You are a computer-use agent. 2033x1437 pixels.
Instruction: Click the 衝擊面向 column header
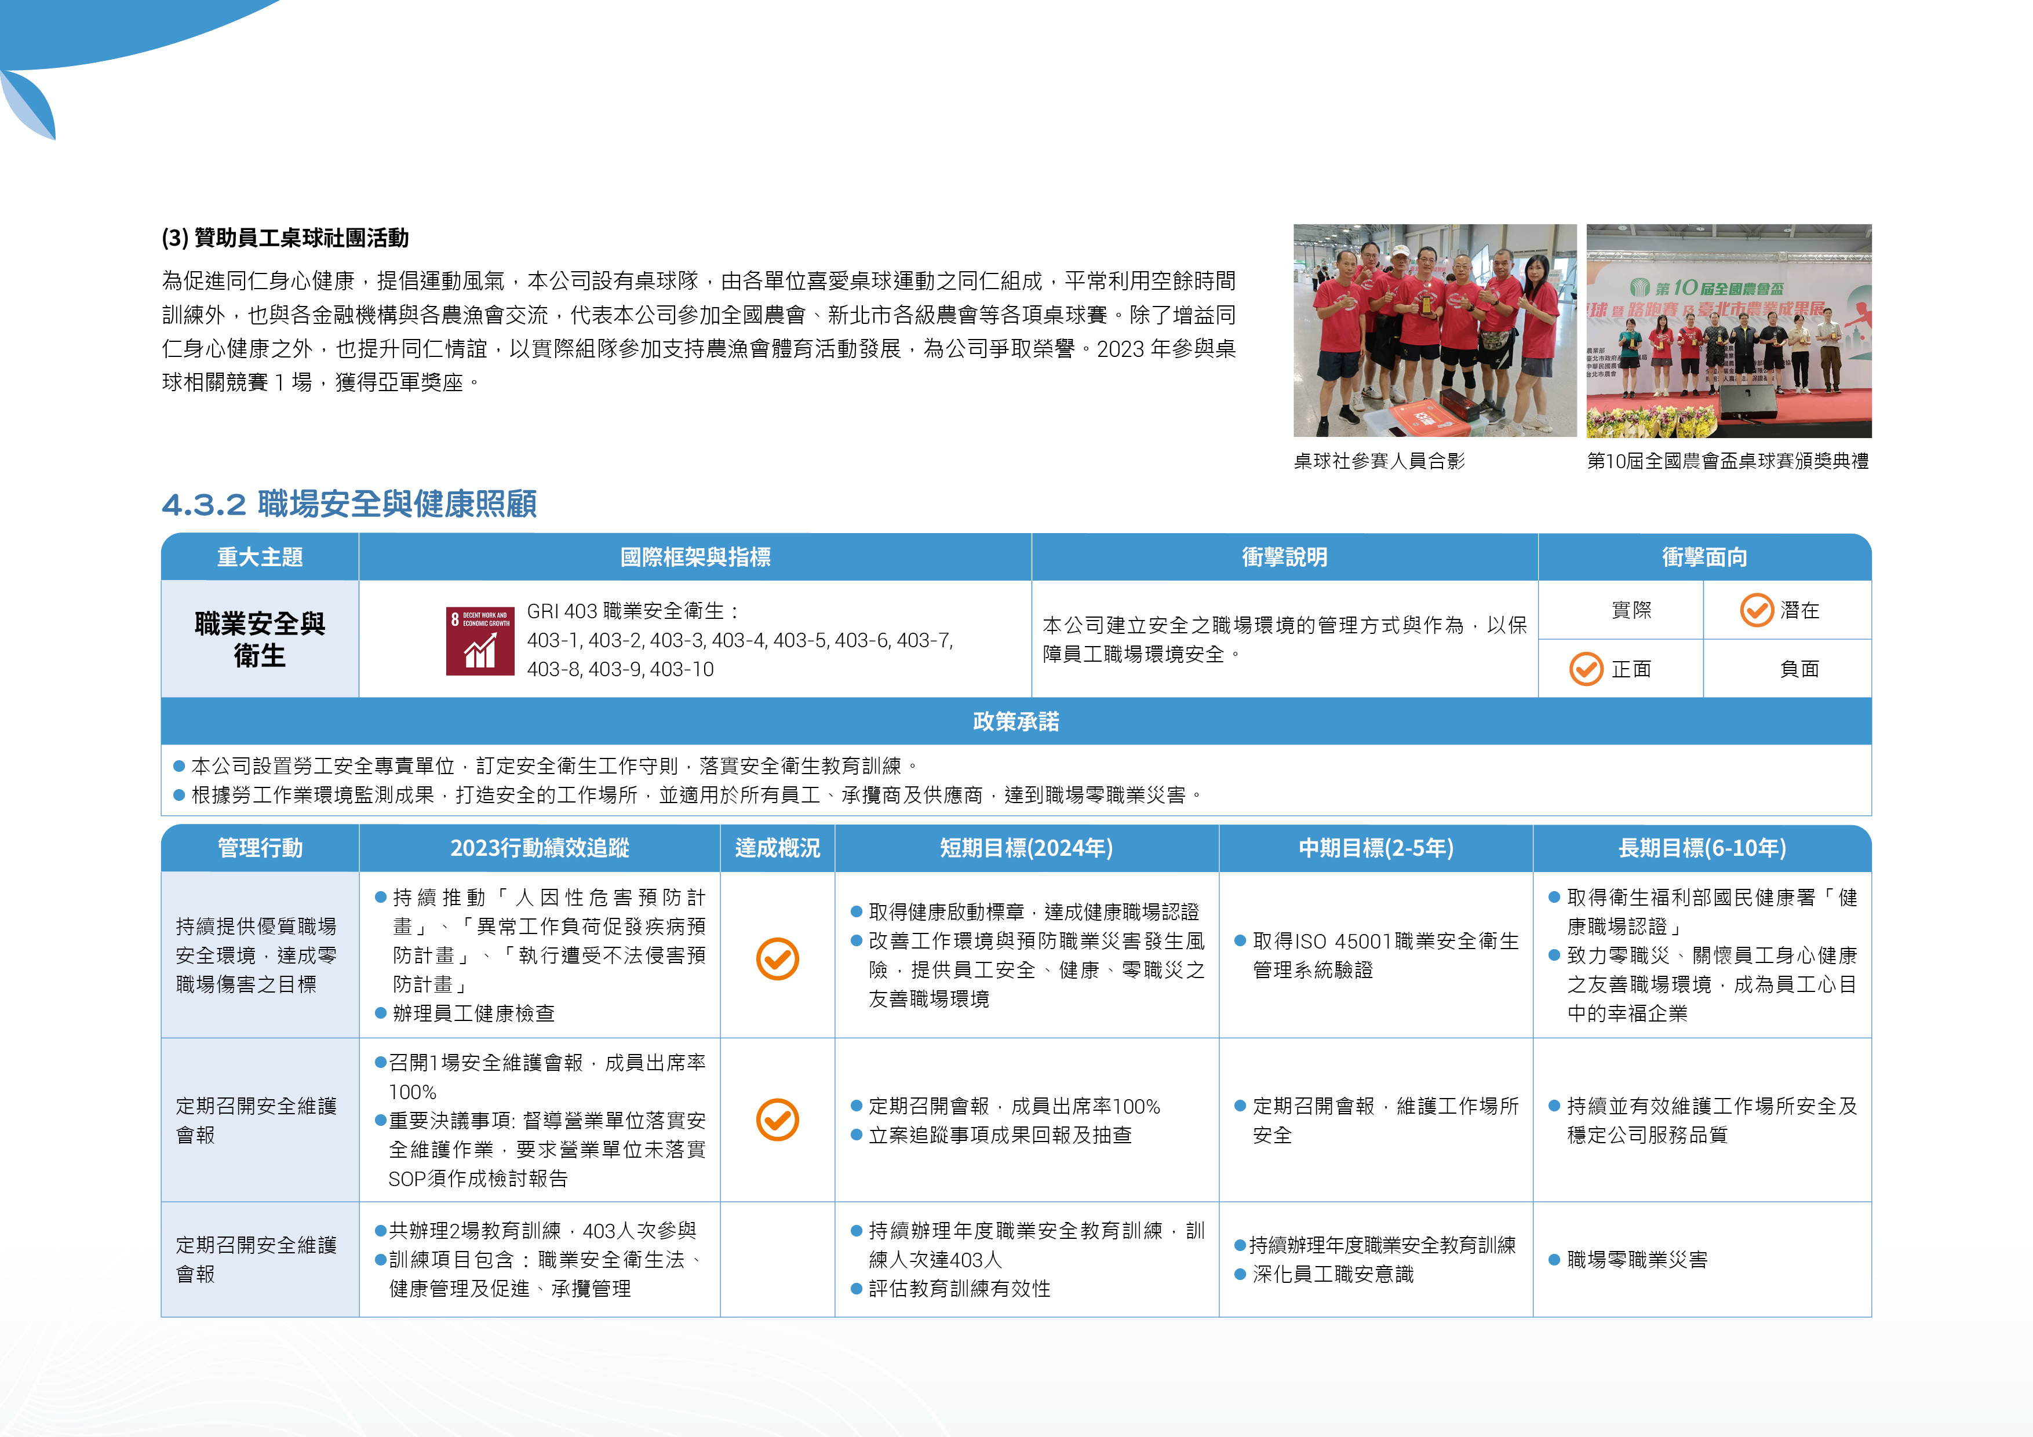point(1704,557)
